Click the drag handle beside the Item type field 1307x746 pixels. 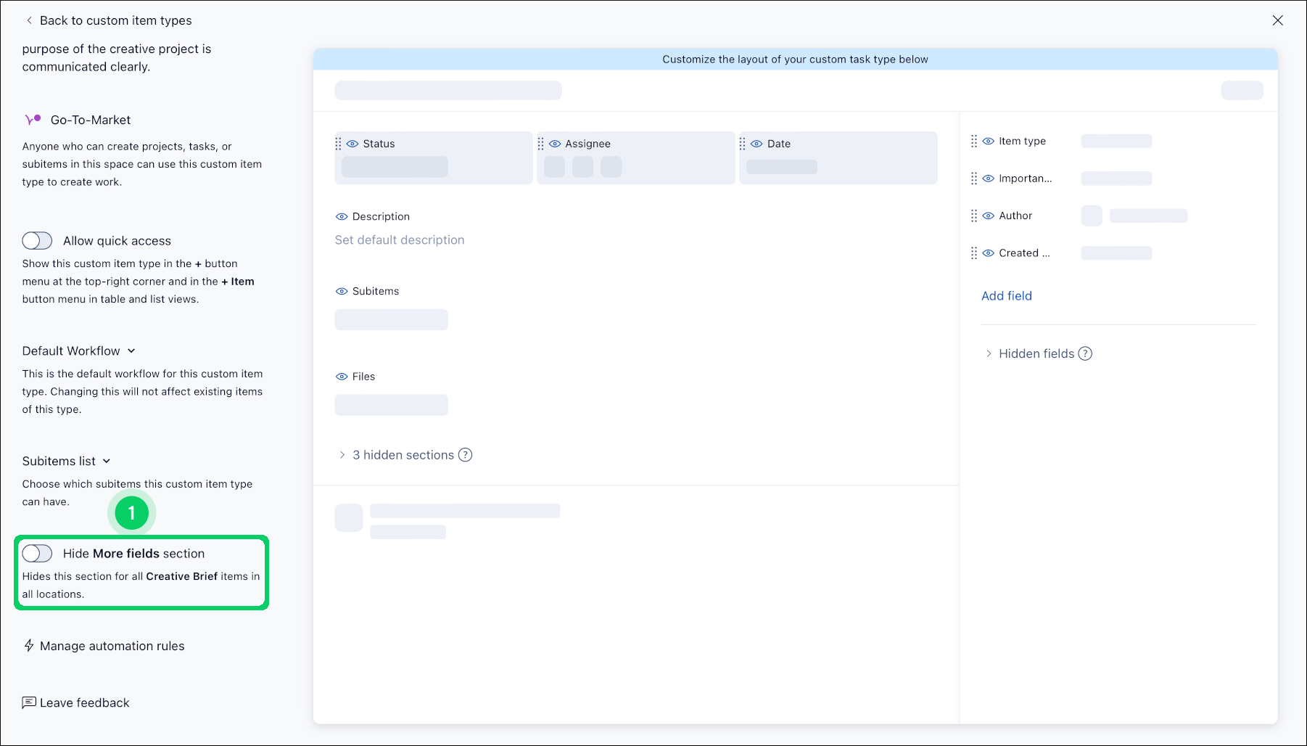pos(975,141)
